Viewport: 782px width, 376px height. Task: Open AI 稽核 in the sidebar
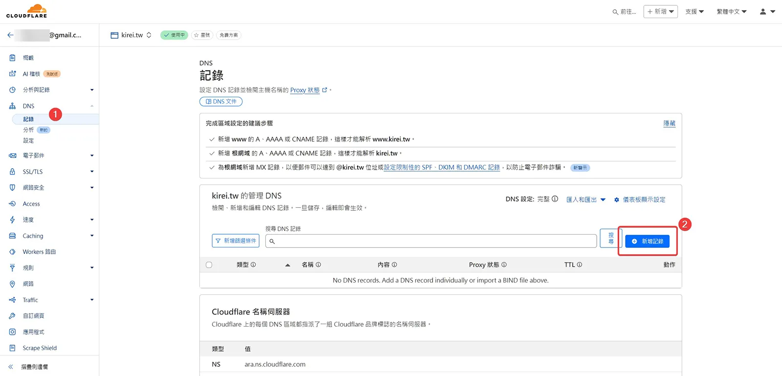(x=31, y=74)
